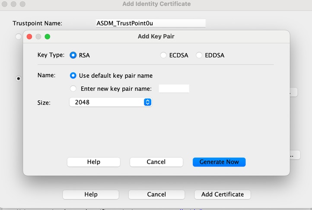Viewport: 312px width, 210px height.
Task: Click green zoom button of Add Key Pair
Action: point(48,37)
